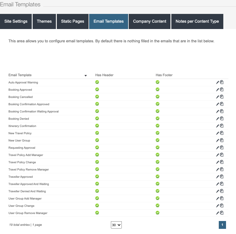Click Has Footer green check for Traveller Approved

(157, 177)
